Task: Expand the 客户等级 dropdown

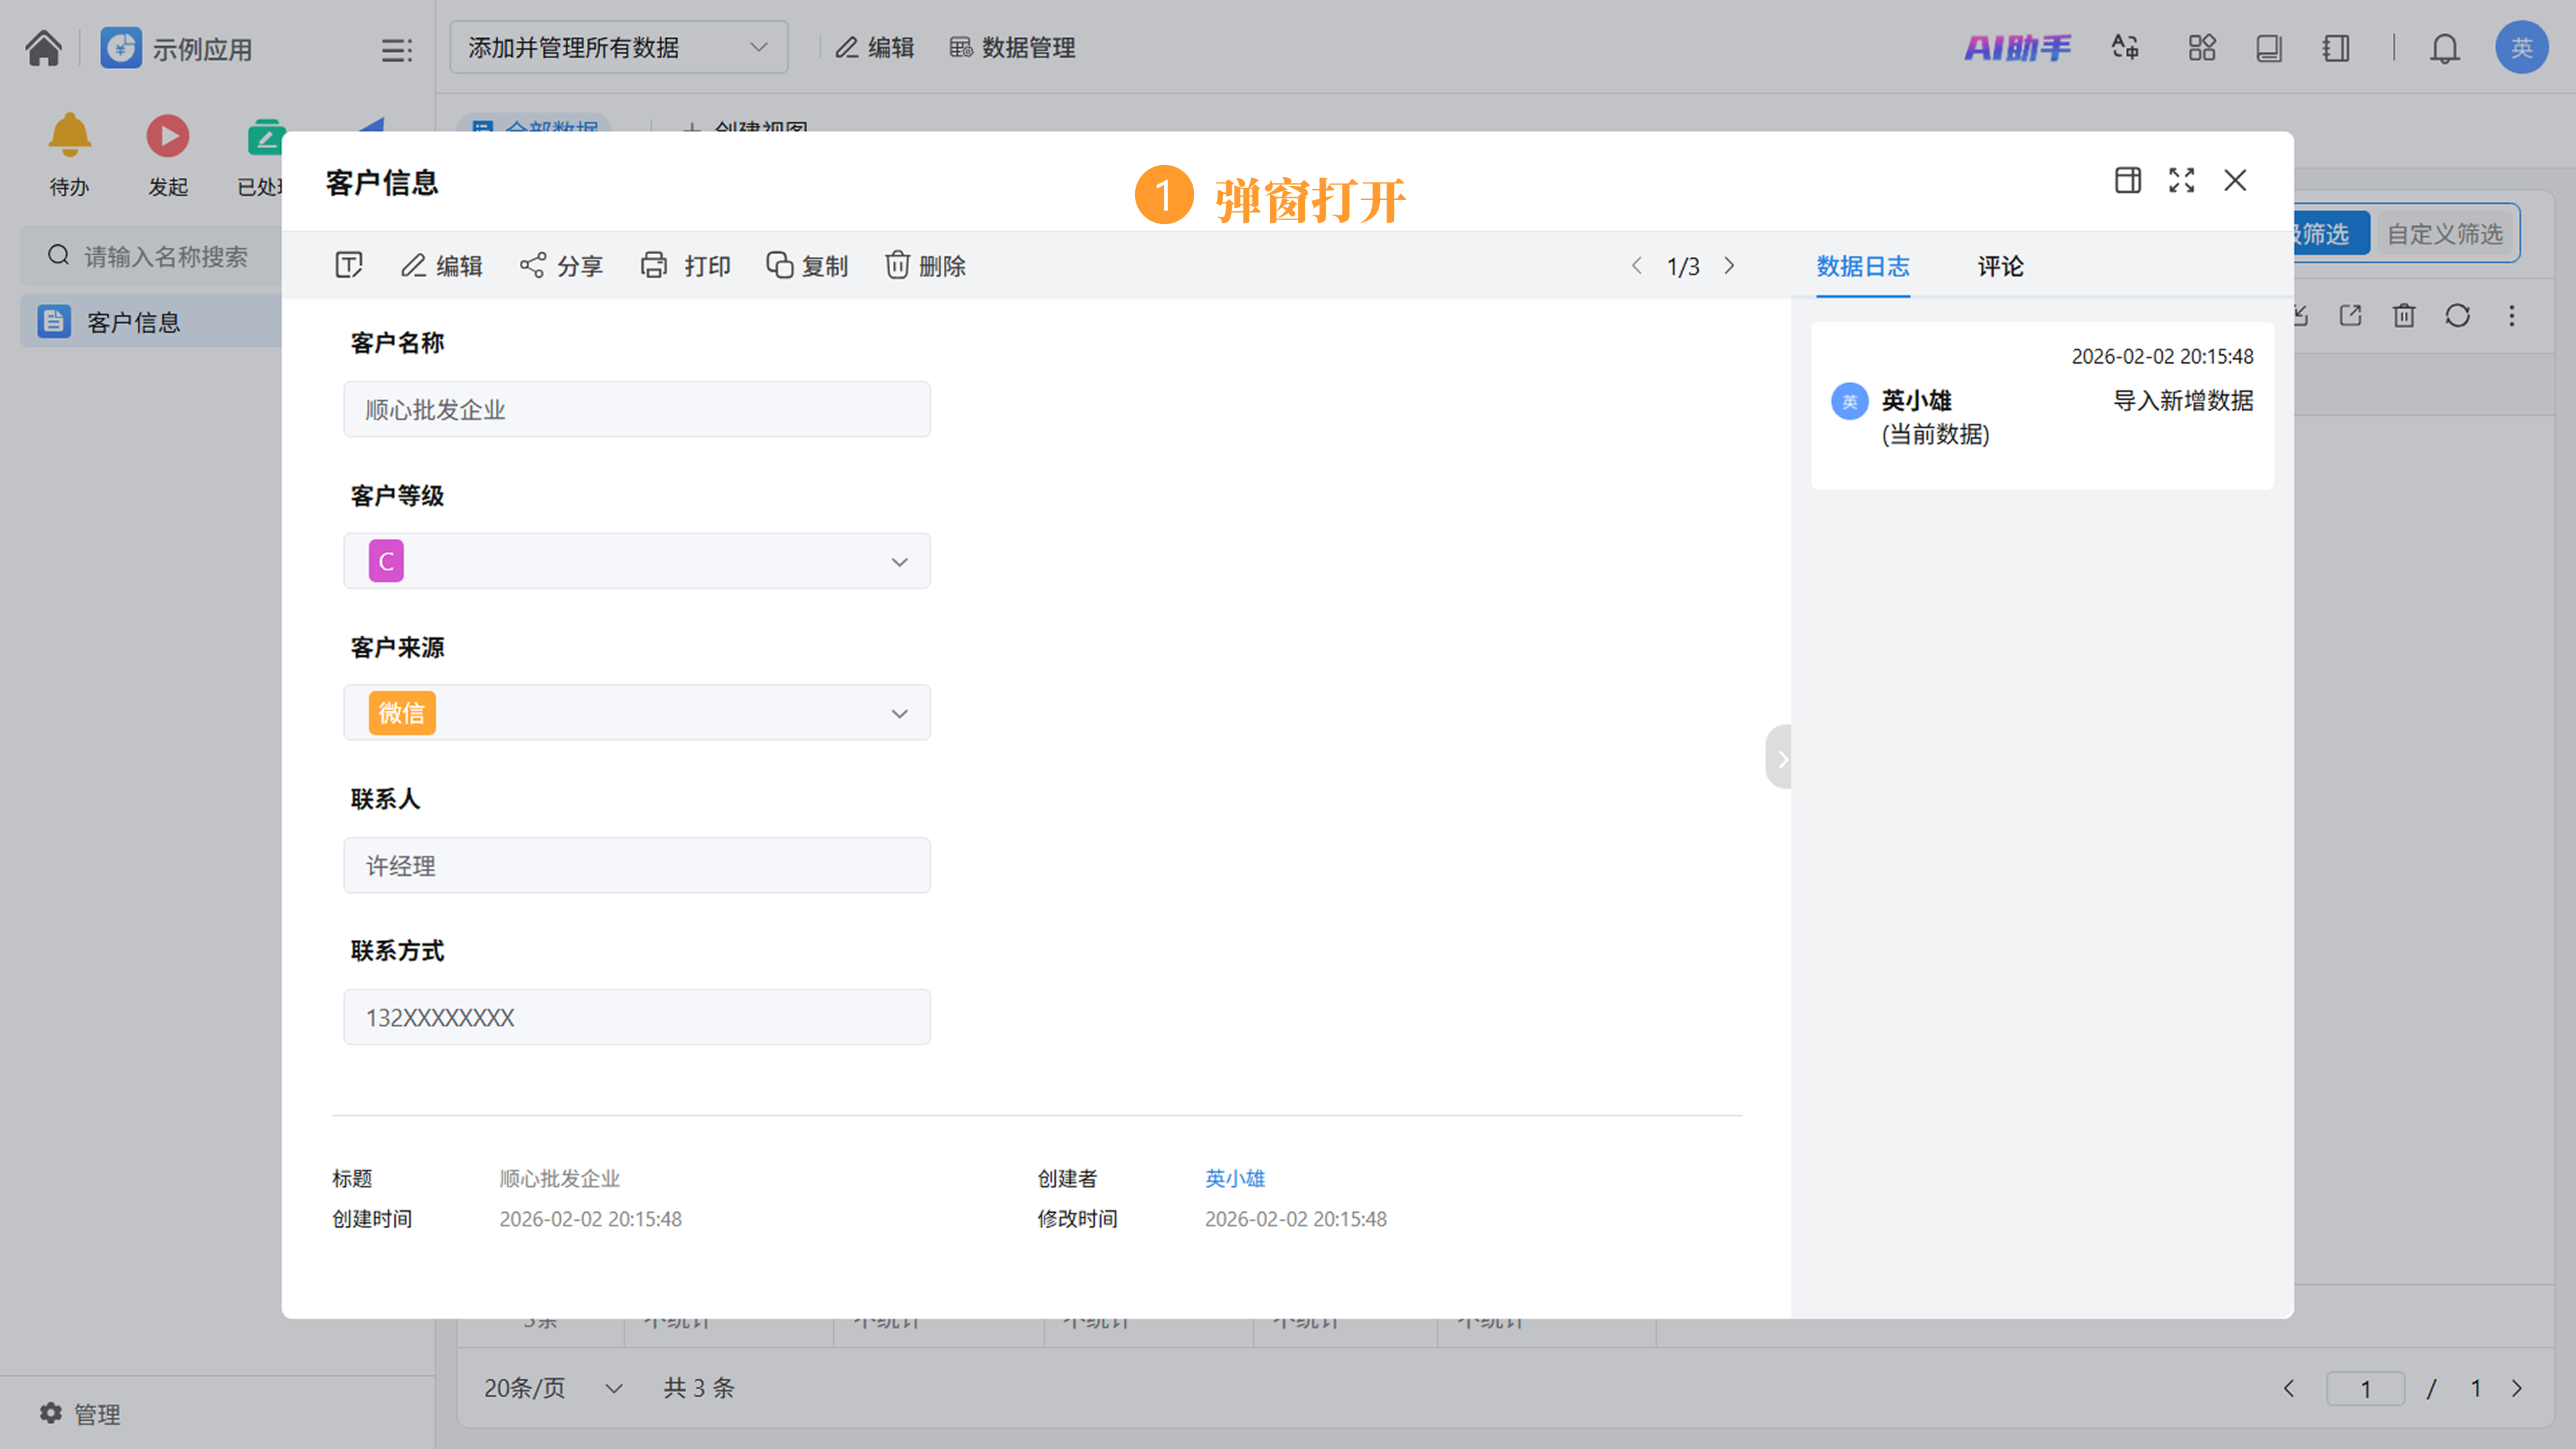Action: [899, 562]
